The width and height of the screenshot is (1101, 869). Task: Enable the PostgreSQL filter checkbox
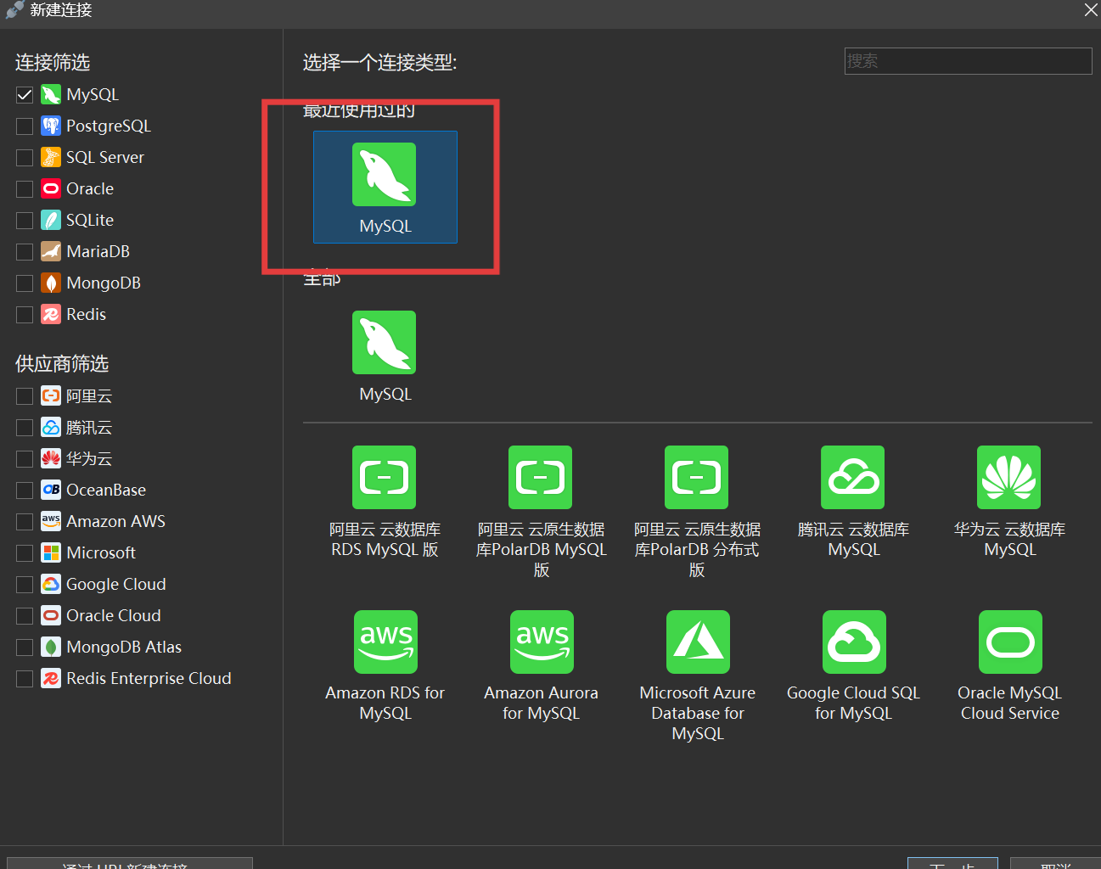[x=25, y=126]
